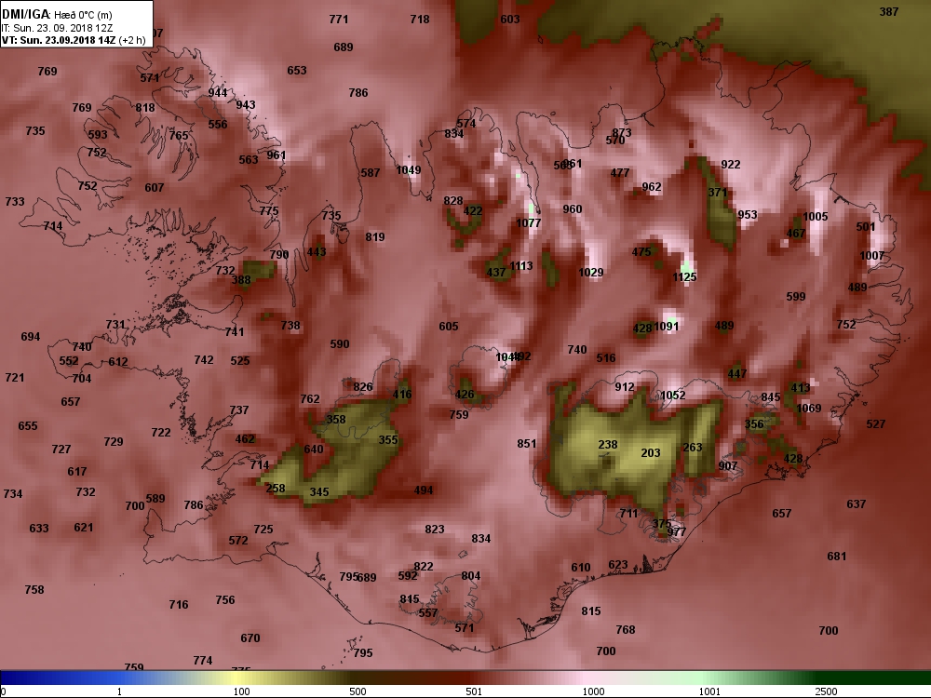931x698 pixels.
Task: Click the 607 value on the map
Action: [155, 187]
